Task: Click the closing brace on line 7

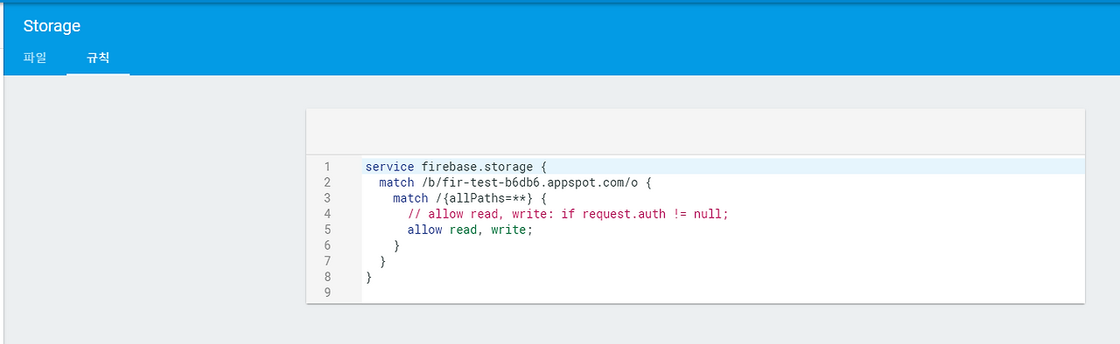Action: pyautogui.click(x=382, y=261)
